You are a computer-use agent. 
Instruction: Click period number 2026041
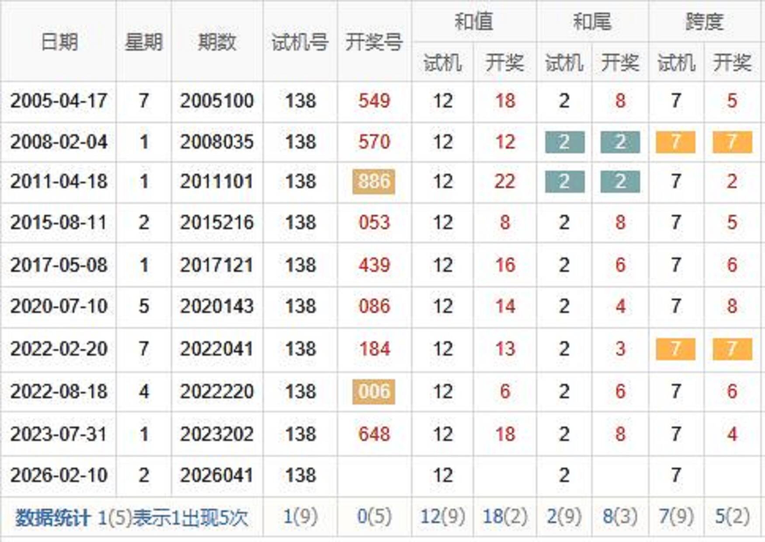tap(217, 475)
